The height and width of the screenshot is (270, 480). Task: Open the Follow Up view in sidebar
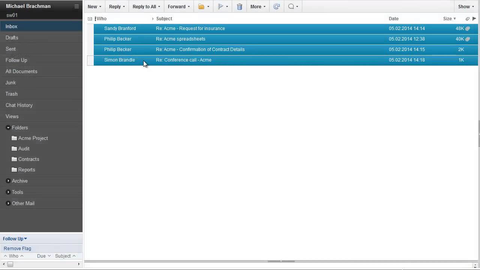click(x=41, y=60)
